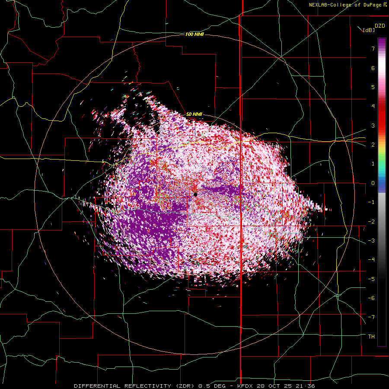
Task: Click the red segment of the color bar
Action: coord(382,120)
